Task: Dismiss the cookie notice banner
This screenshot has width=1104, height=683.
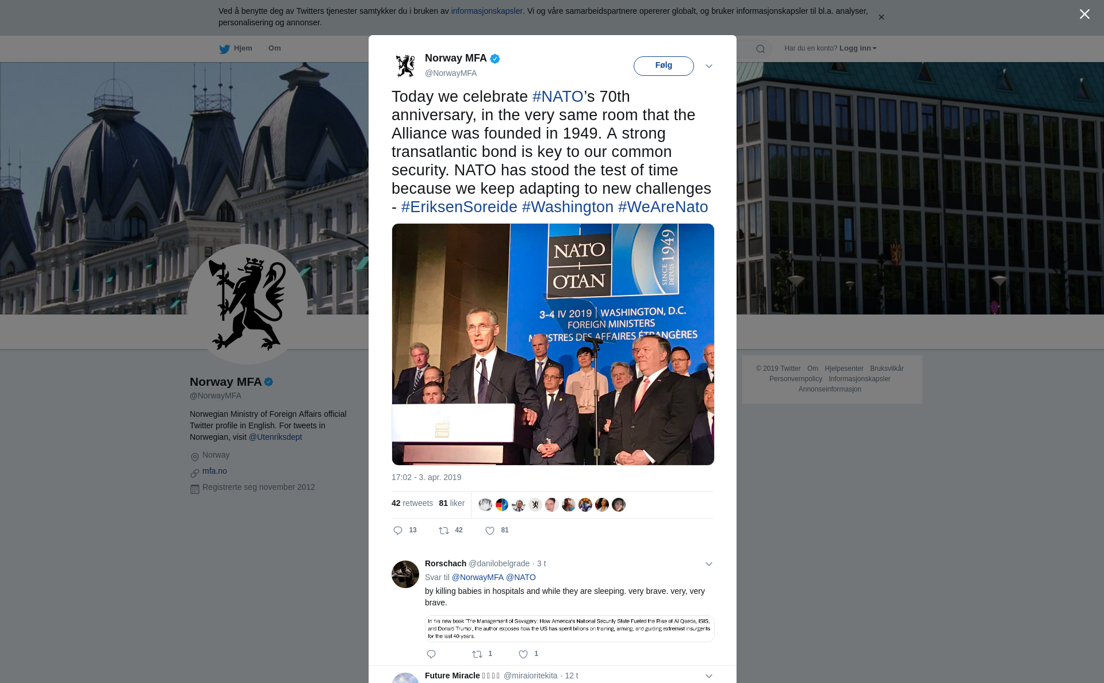Action: coord(881,17)
